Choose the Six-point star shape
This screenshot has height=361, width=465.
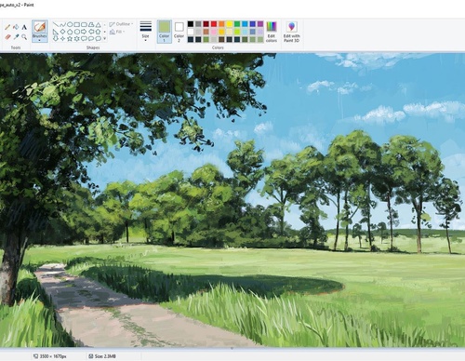click(x=76, y=38)
